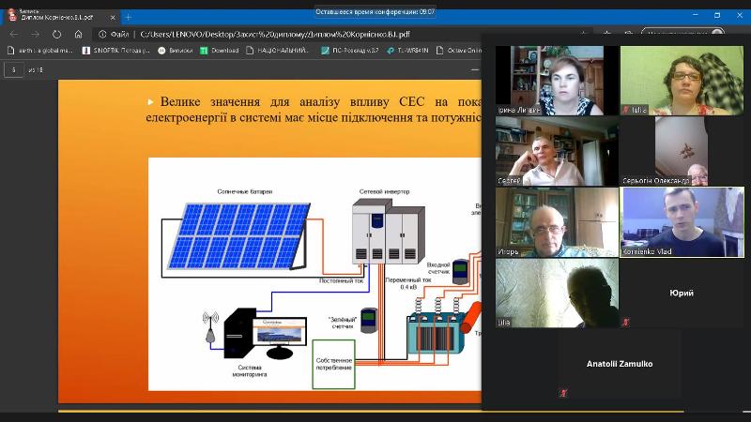This screenshot has height=422, width=751.
Task: Click the file info icon in address bar
Action: coord(102,34)
